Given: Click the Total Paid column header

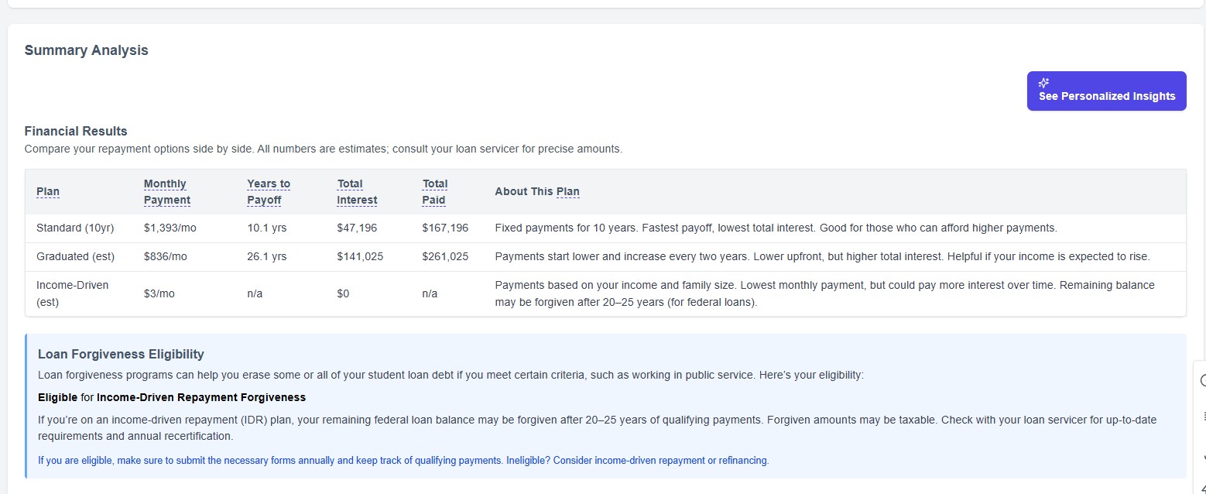Looking at the screenshot, I should (x=435, y=191).
